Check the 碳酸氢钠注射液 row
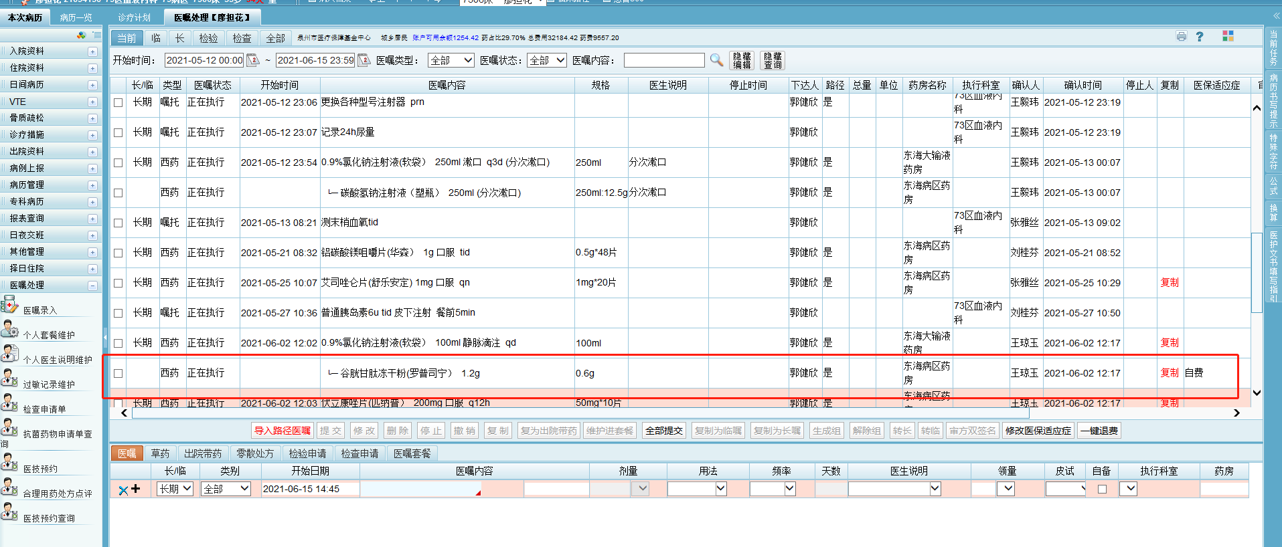 tap(118, 193)
